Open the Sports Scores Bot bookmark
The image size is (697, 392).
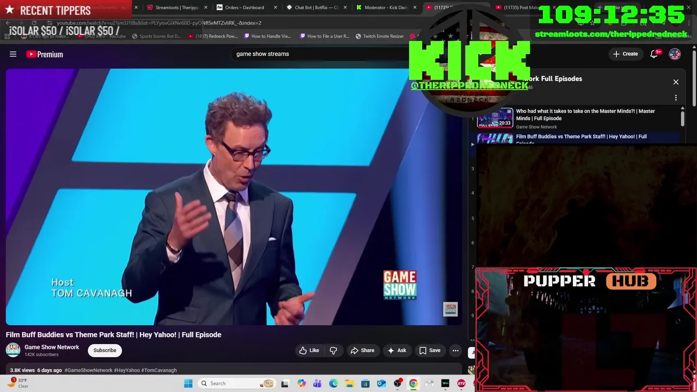(x=156, y=36)
